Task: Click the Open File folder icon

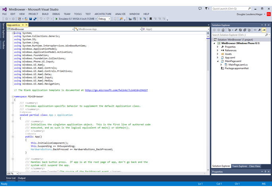Action: [x=26, y=19]
